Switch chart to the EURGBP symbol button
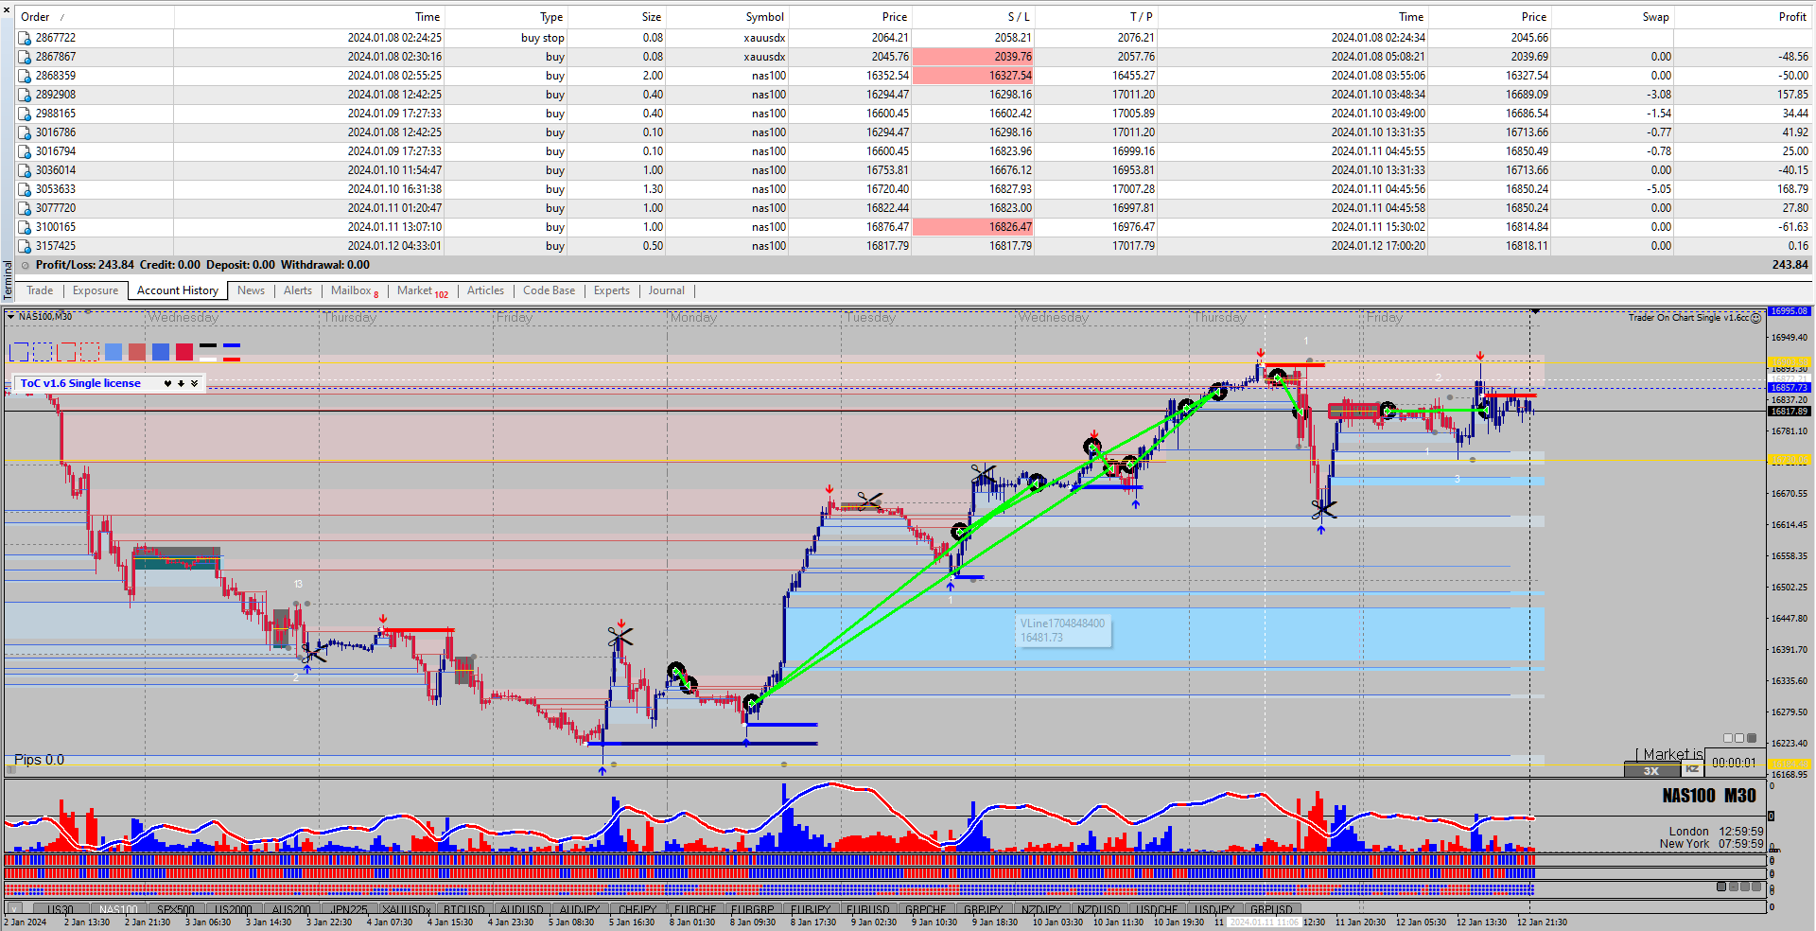1816x931 pixels. (x=753, y=909)
